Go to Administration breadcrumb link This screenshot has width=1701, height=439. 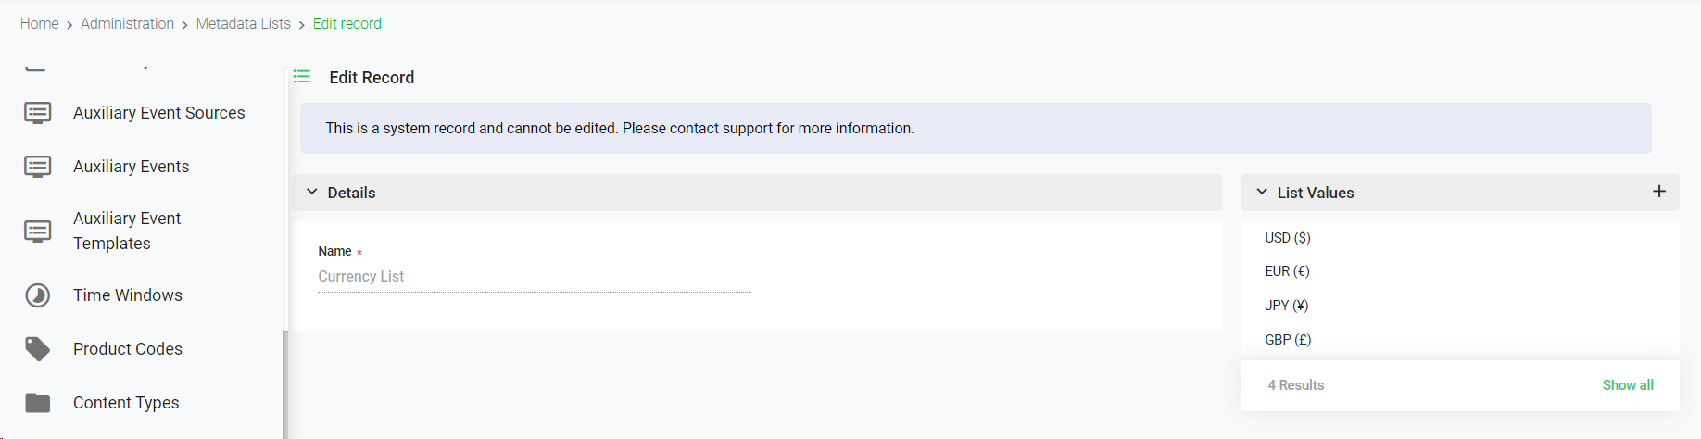point(127,23)
